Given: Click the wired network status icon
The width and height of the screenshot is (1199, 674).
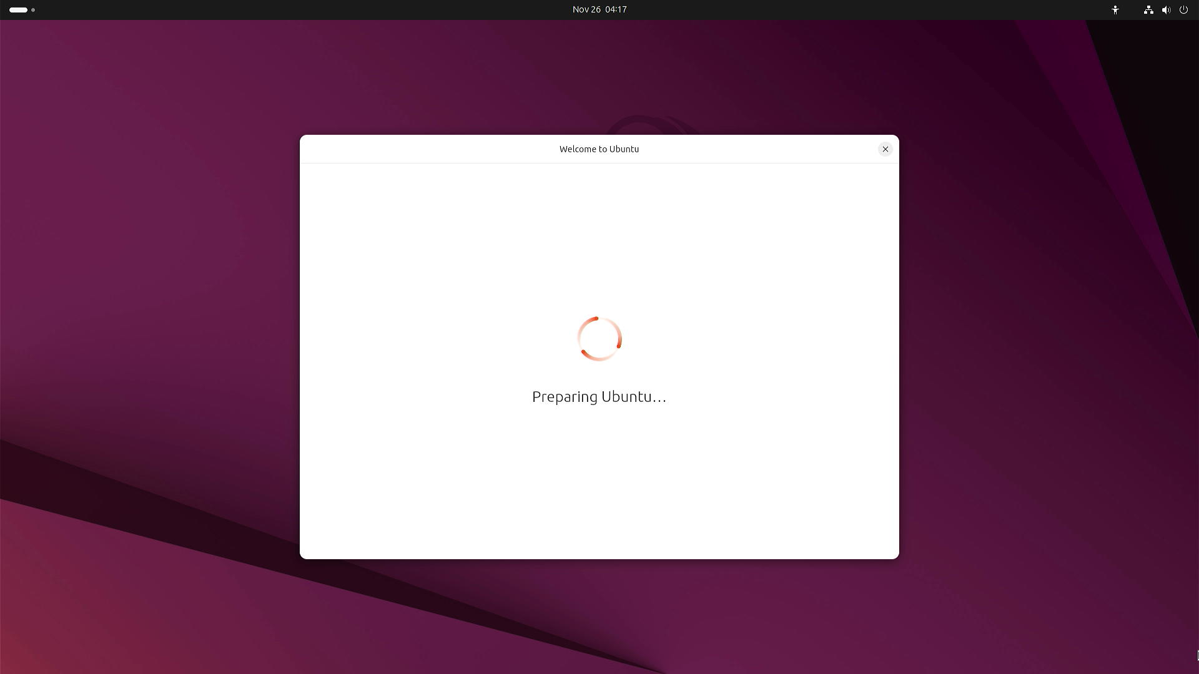Looking at the screenshot, I should pyautogui.click(x=1148, y=10).
